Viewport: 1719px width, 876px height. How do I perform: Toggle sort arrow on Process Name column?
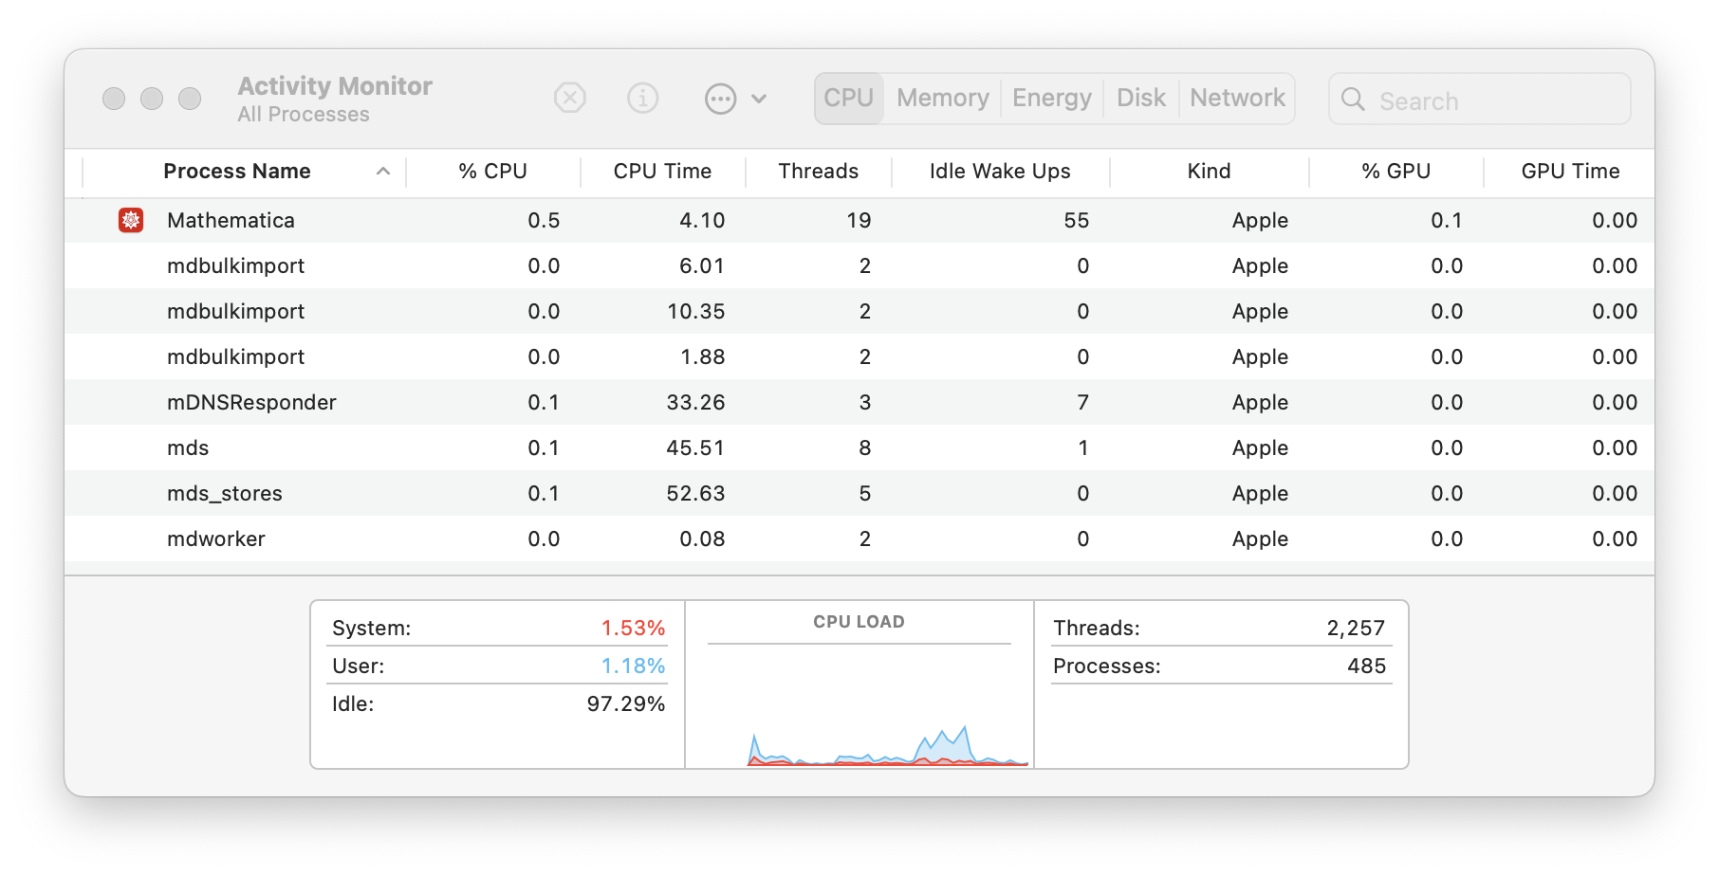click(x=383, y=172)
